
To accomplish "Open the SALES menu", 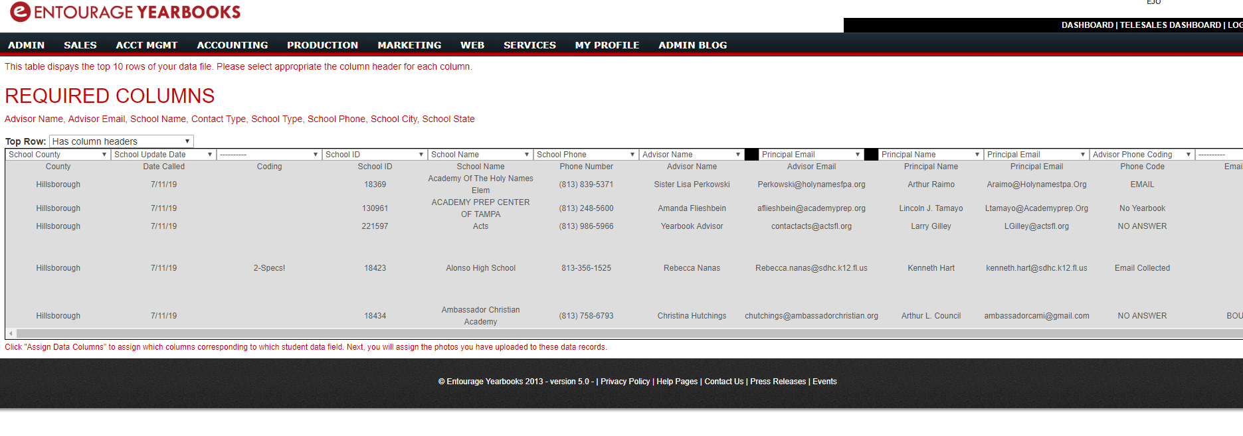I will (x=80, y=45).
